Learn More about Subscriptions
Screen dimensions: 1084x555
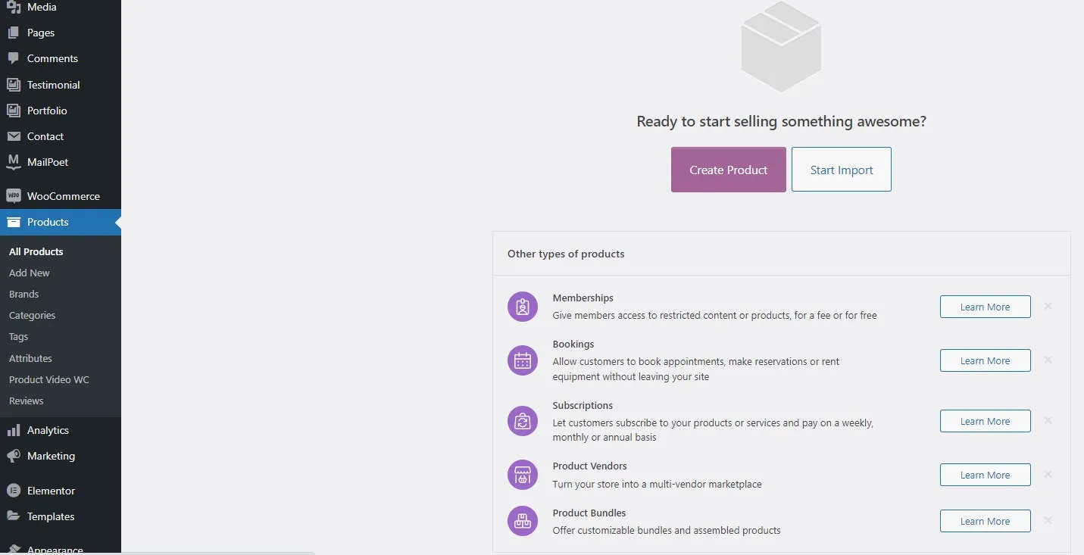[x=986, y=421]
